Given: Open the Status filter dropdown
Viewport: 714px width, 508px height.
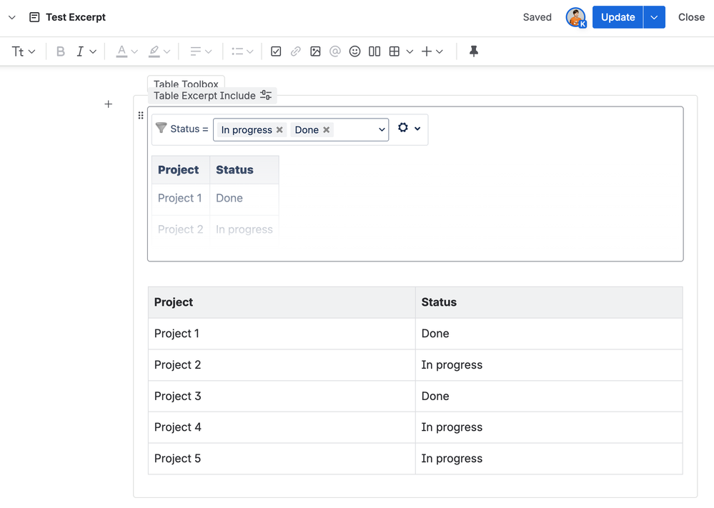Looking at the screenshot, I should (x=382, y=130).
